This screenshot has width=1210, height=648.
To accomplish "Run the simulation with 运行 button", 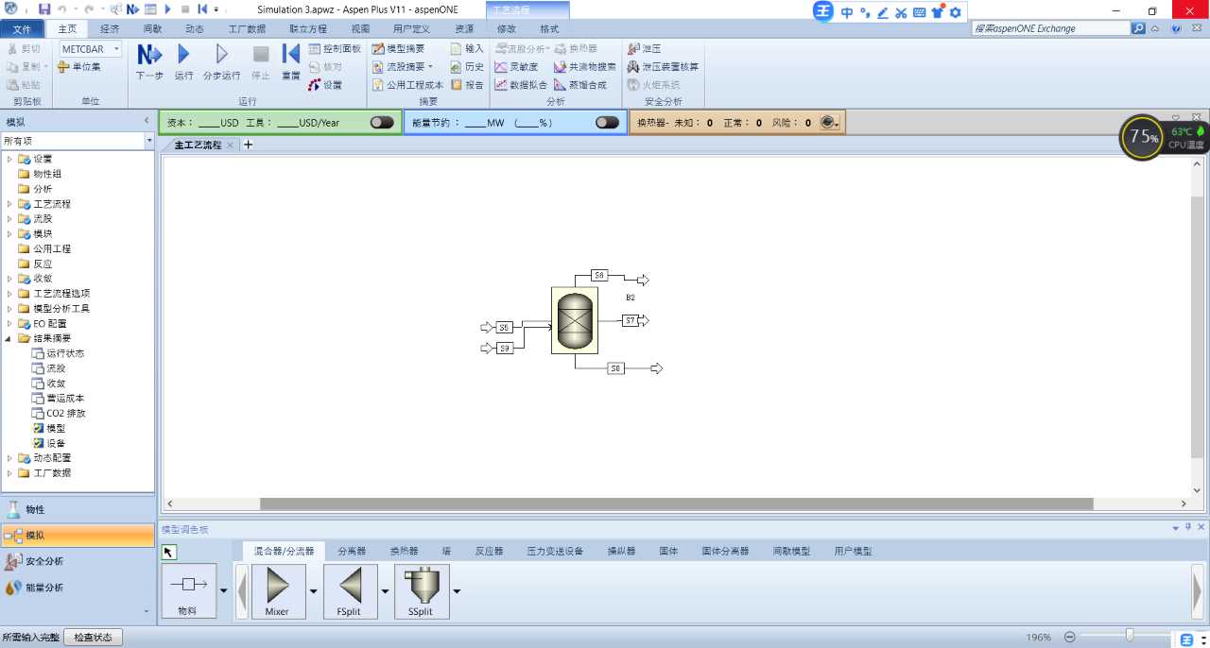I will coord(183,55).
